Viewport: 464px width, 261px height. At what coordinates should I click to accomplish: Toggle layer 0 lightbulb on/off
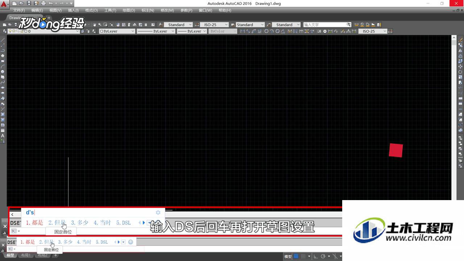point(10,31)
